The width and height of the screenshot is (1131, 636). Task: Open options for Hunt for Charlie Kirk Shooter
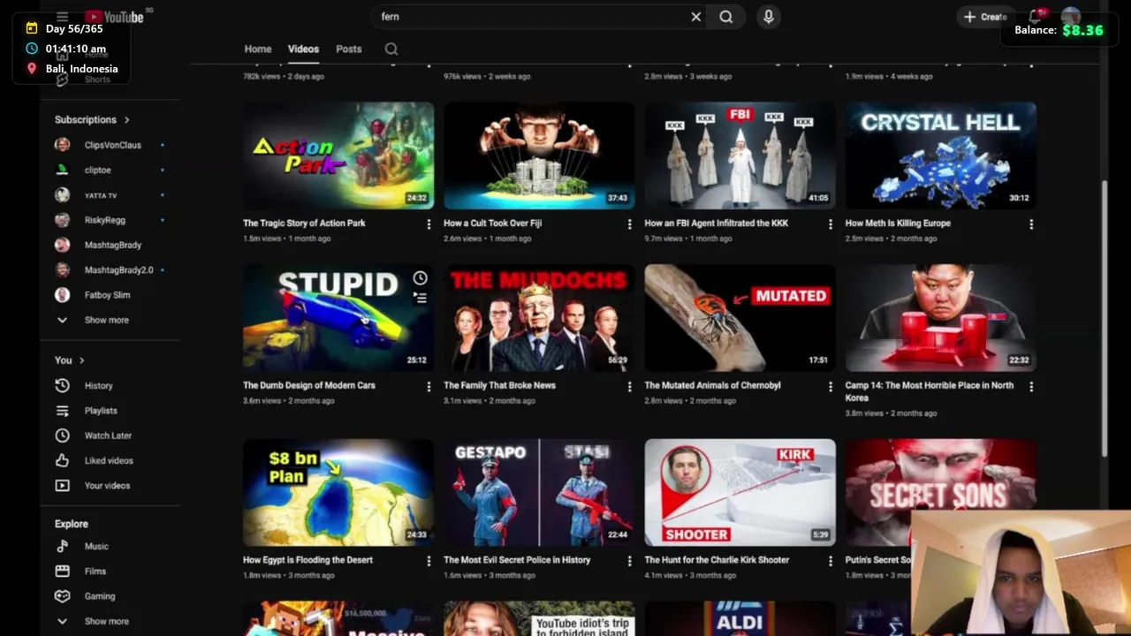tap(830, 561)
